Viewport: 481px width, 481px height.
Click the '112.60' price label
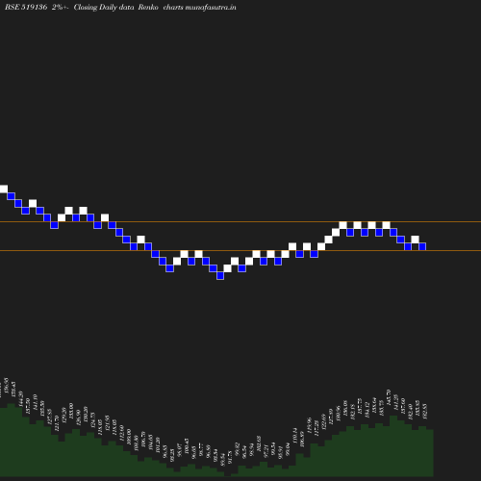pyautogui.click(x=121, y=433)
